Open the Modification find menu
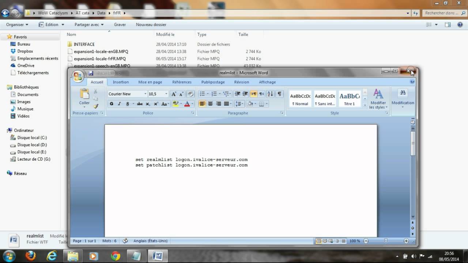This screenshot has width=468, height=263. (403, 98)
